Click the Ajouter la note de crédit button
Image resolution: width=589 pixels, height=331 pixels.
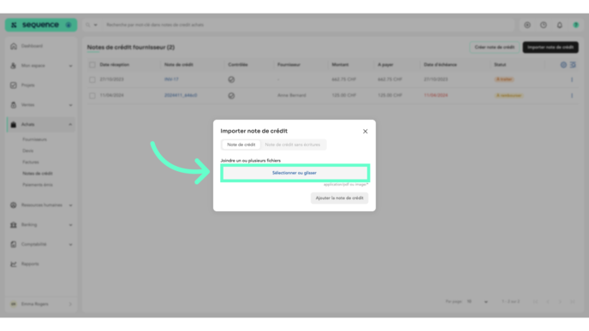339,198
